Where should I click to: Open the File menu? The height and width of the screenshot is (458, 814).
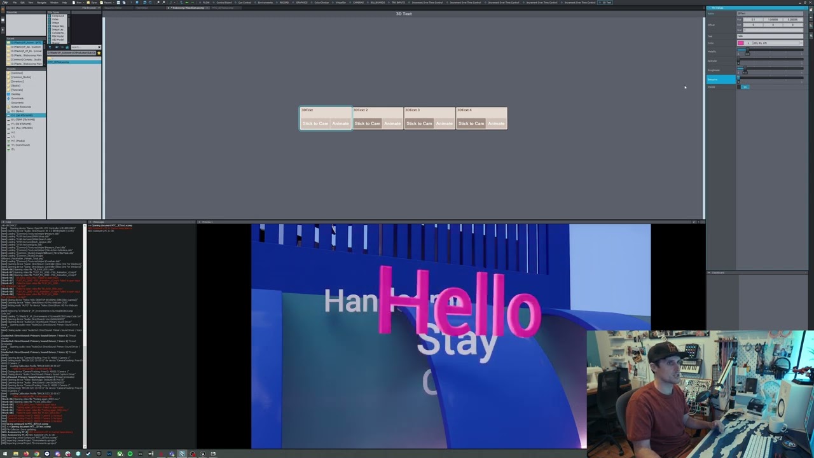(15, 3)
